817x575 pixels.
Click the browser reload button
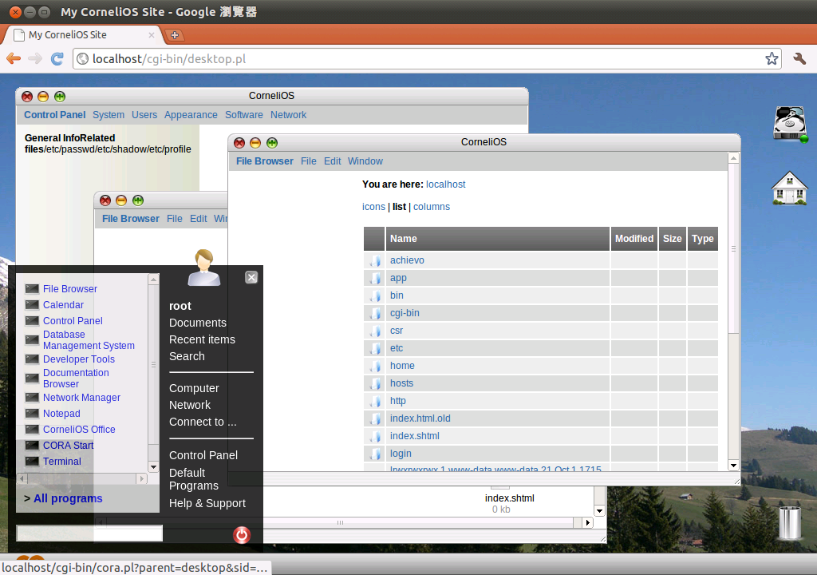tap(57, 58)
